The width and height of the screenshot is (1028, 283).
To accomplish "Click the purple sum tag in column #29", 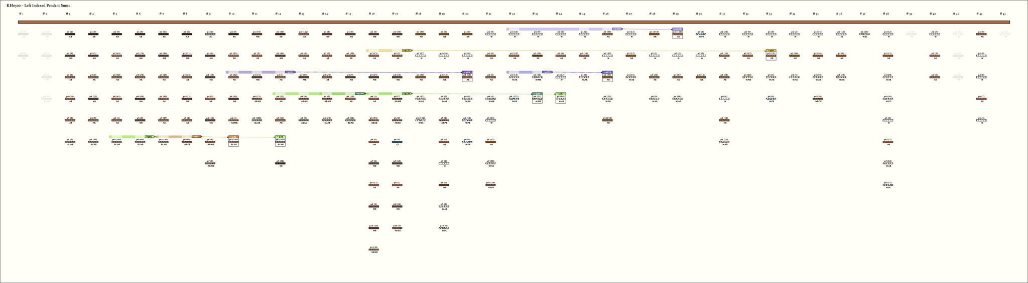I will coord(677,29).
